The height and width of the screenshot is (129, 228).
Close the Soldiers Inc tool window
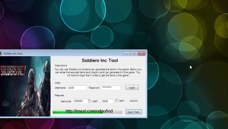(142, 54)
